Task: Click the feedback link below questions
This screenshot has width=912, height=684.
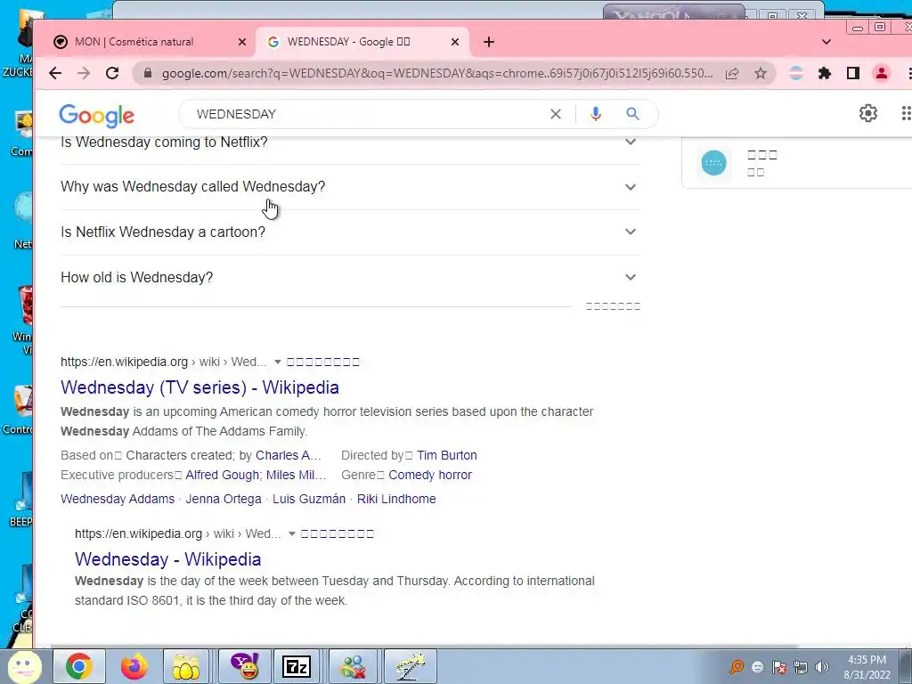Action: coord(613,306)
